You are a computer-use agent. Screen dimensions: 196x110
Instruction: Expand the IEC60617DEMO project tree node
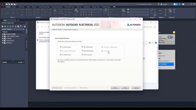pos(3,34)
